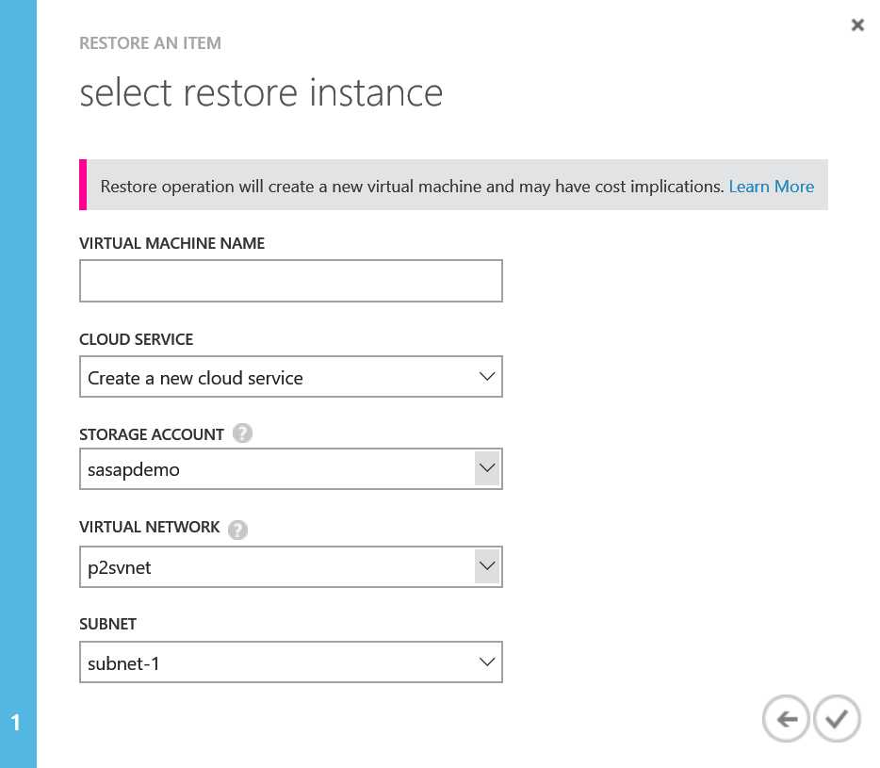Close the Restore an Item dialog

pyautogui.click(x=857, y=25)
